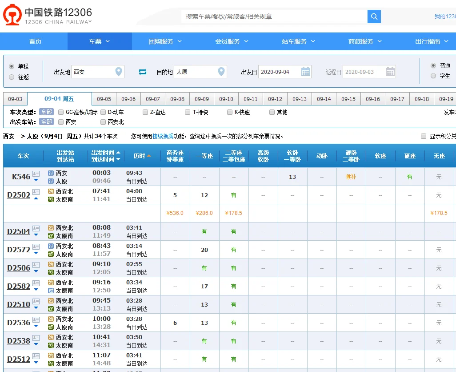Switch to the 09-05 date tab
Screen dimensions: 456x372
coord(104,98)
